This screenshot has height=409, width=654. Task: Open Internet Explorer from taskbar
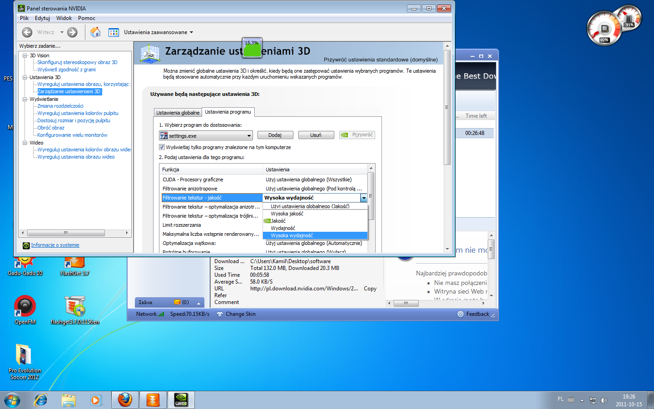(41, 400)
